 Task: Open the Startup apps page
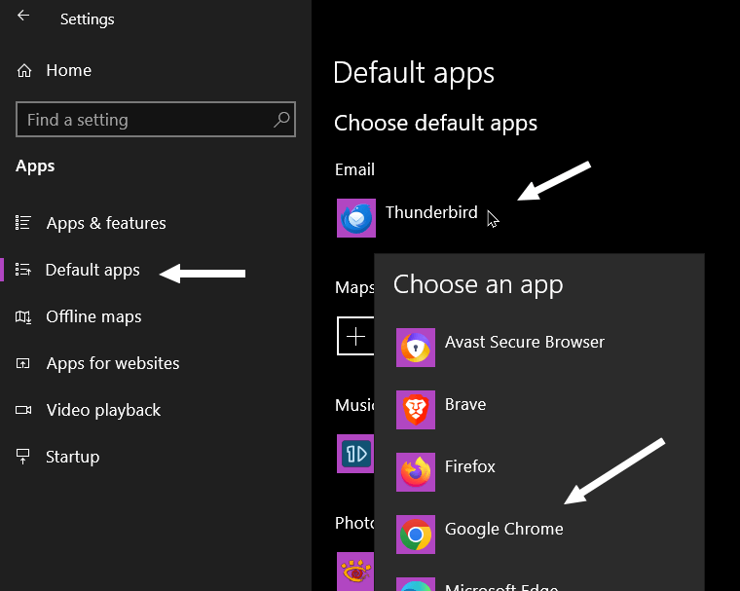pyautogui.click(x=72, y=457)
